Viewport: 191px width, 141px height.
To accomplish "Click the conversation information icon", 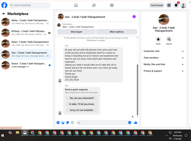I will click(x=134, y=17).
